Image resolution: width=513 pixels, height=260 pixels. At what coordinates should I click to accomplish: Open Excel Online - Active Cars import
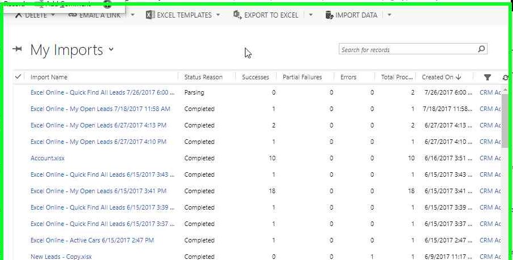coord(92,240)
